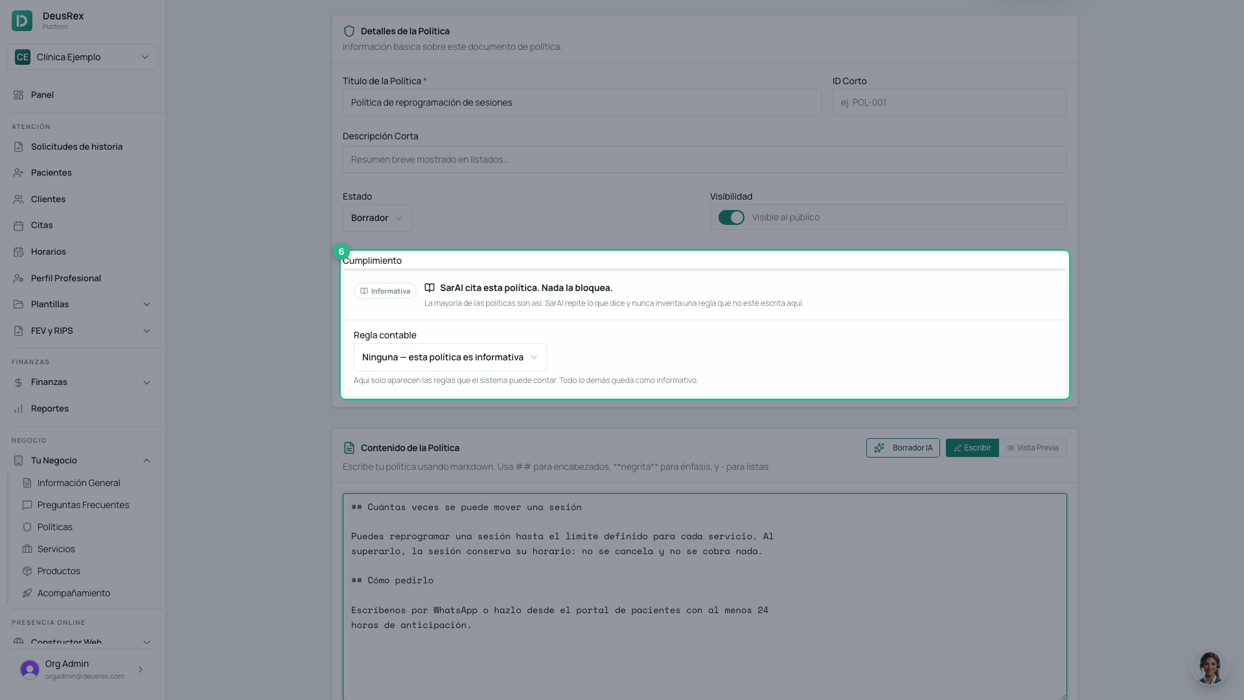Open the Org Admin account menu

82,670
